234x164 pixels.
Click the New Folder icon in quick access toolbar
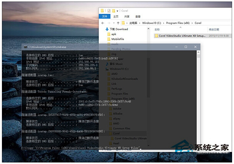[114, 11]
